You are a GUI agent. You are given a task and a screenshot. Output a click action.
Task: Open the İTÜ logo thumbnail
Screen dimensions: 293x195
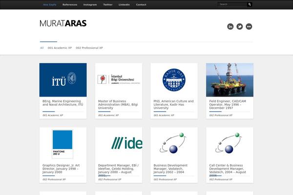(x=63, y=80)
